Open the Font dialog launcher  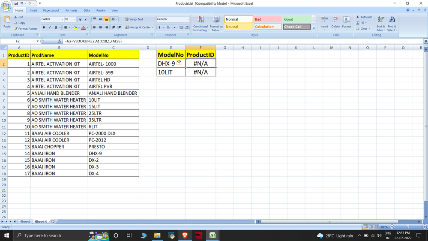[x=87, y=35]
